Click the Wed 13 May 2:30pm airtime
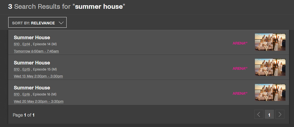The width and height of the screenshot is (294, 127). pos(38,76)
